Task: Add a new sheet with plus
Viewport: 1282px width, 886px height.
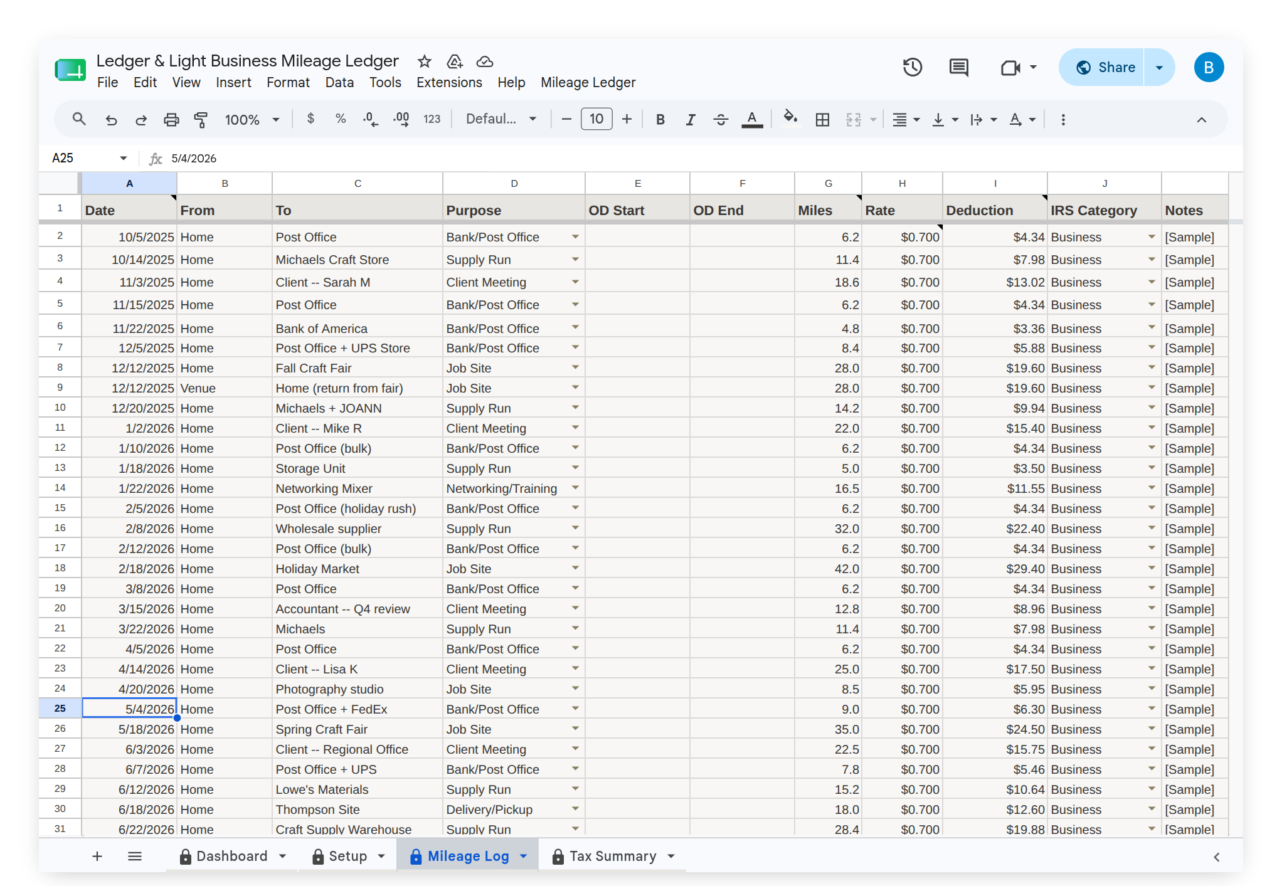Action: [97, 856]
